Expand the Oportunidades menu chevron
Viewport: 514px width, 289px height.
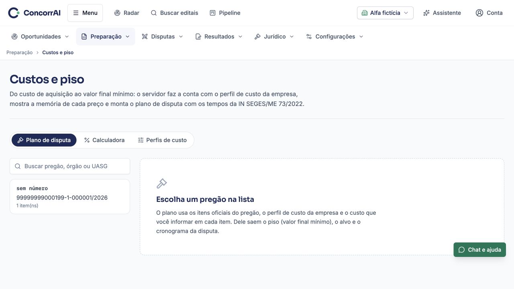pos(67,37)
